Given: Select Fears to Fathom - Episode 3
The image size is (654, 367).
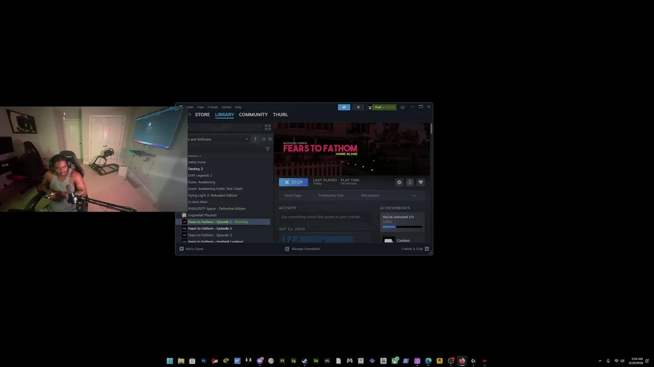Looking at the screenshot, I should 209,235.
